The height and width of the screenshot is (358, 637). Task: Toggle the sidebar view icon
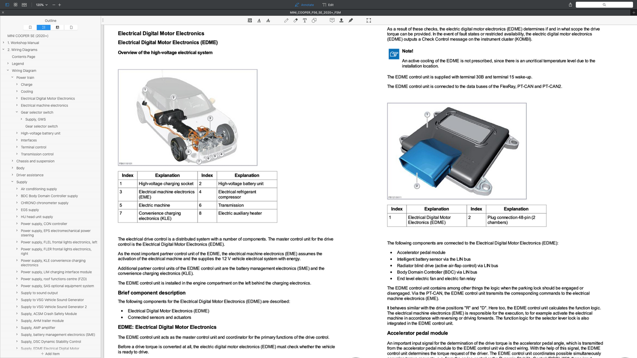(x=7, y=4)
